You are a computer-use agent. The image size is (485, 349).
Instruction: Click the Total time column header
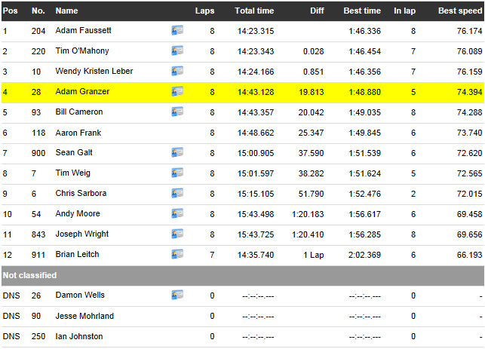point(254,11)
